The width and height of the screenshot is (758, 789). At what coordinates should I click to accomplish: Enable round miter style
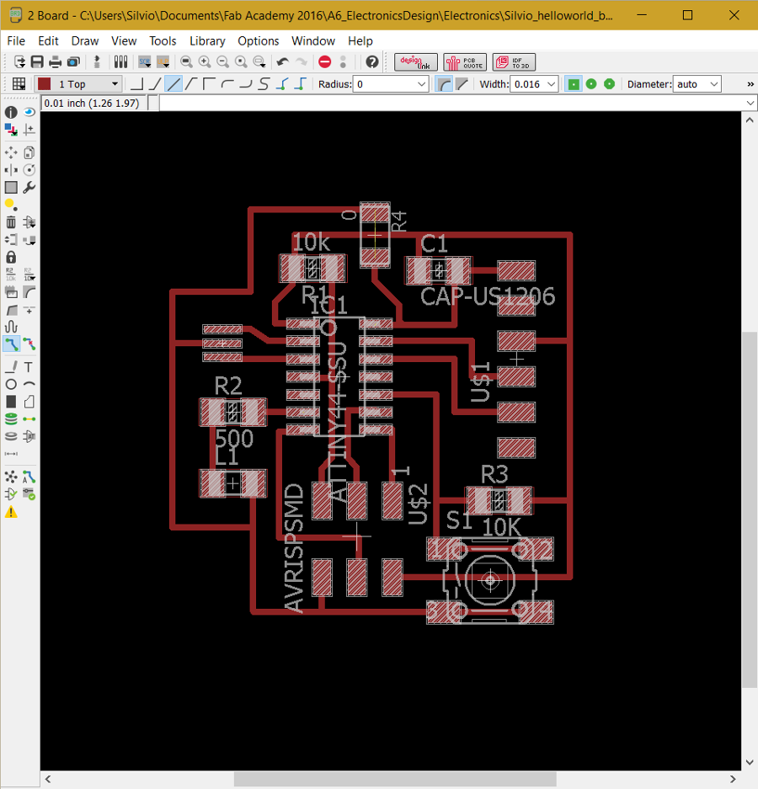coord(444,84)
